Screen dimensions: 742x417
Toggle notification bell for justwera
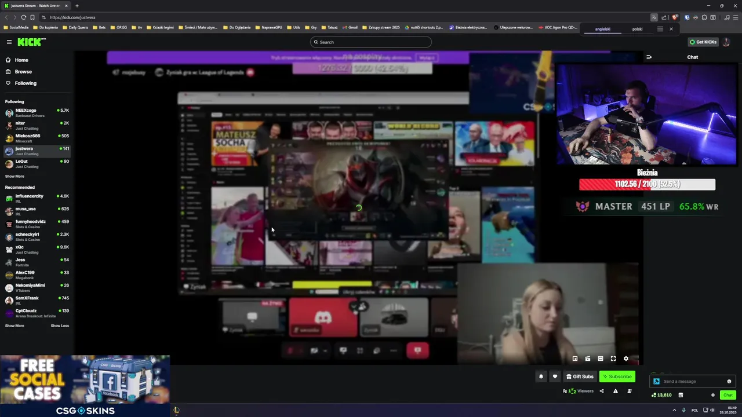[x=541, y=376]
